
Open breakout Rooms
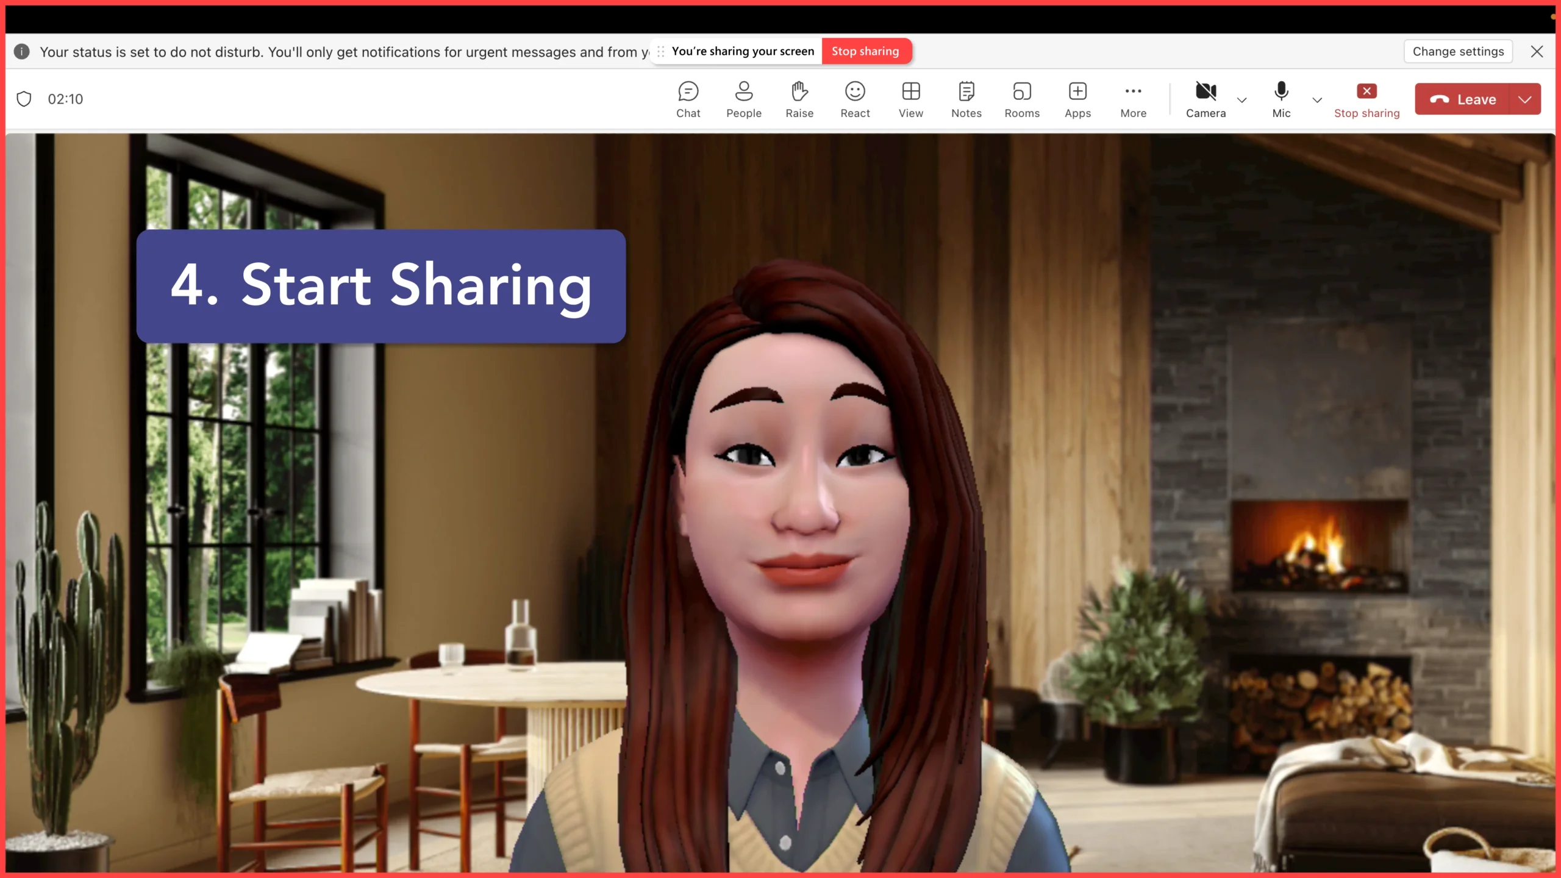click(1022, 99)
